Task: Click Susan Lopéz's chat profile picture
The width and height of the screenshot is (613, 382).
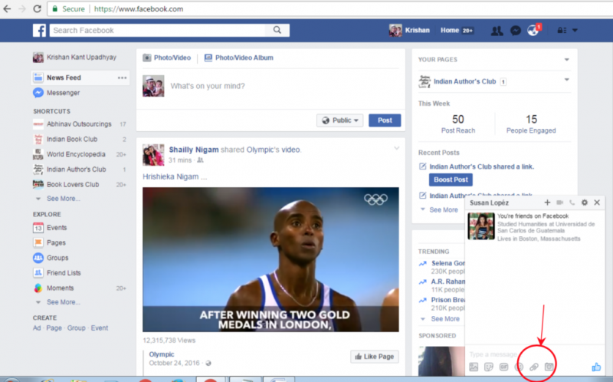Action: pos(481,226)
